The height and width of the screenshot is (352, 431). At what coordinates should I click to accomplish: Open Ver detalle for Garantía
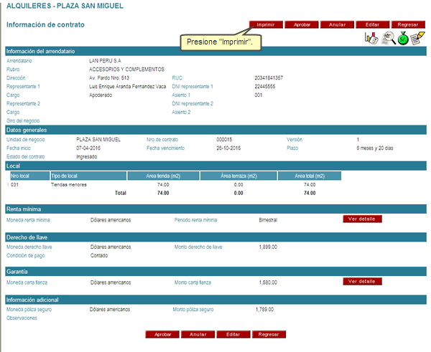click(362, 282)
